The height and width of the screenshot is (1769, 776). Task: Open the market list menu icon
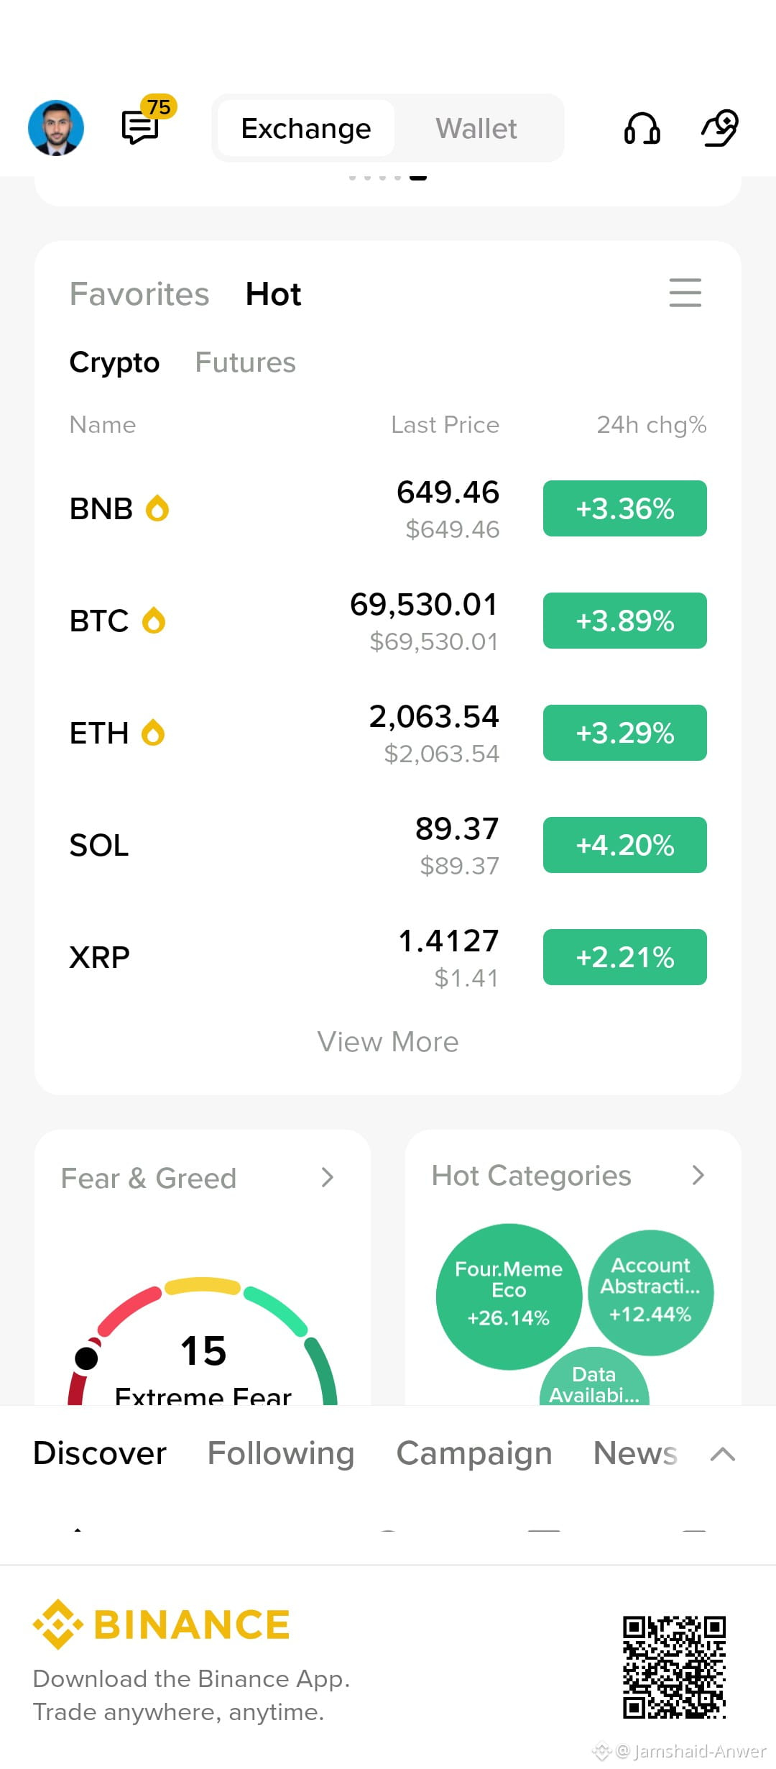pos(685,293)
